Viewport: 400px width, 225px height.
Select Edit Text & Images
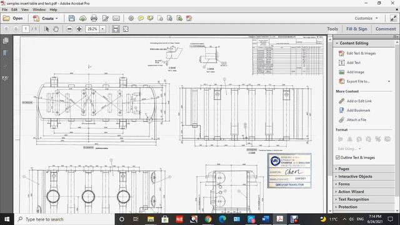(357, 53)
